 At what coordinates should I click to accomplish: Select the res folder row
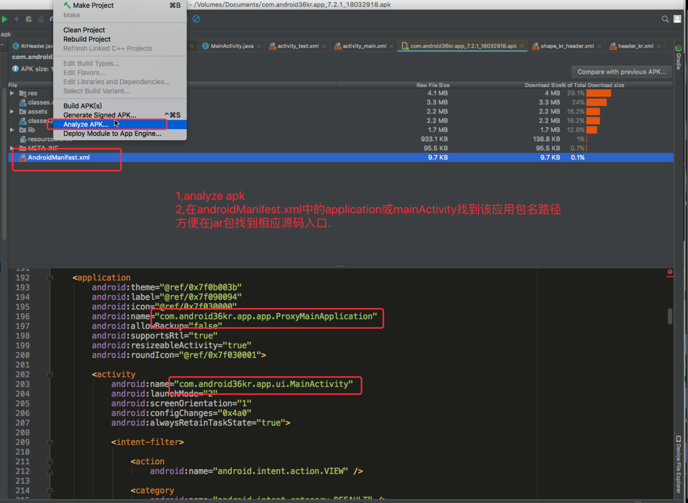(341, 93)
